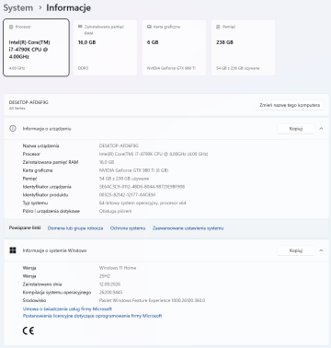
Task: Click the Obsługa piórem value
Action: [116, 211]
